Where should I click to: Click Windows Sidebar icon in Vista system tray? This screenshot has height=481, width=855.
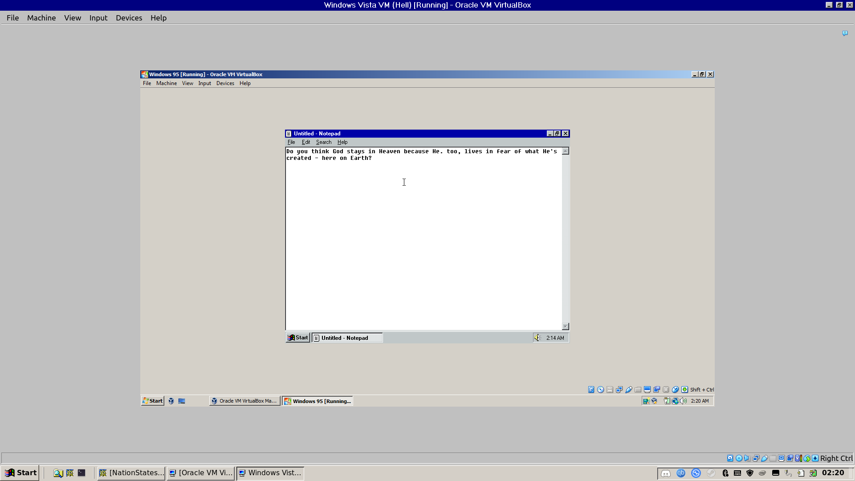646,401
